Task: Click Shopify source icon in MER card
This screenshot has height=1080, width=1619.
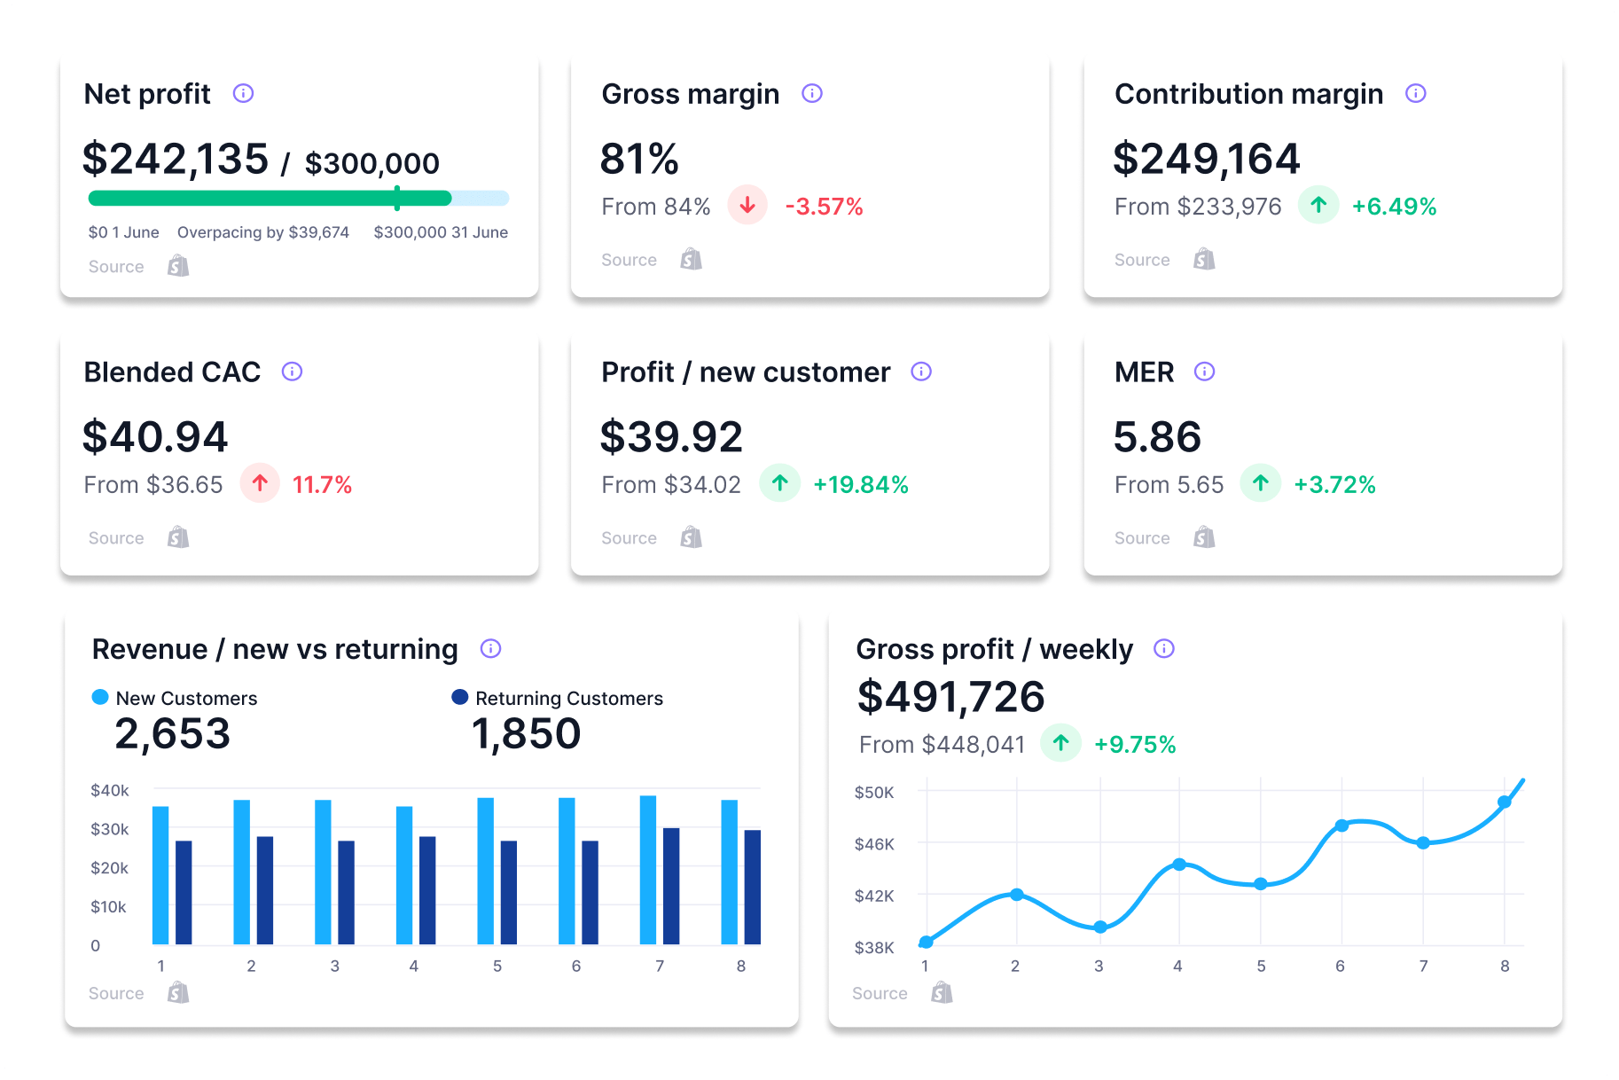Action: coord(1204,537)
